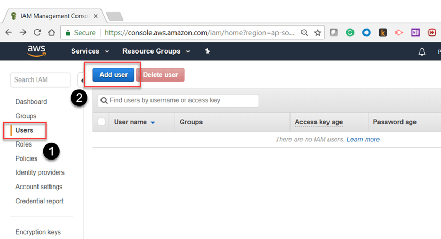Screen dimensions: 441x239
Task: Bookmark page with star icon
Action: [x=318, y=33]
